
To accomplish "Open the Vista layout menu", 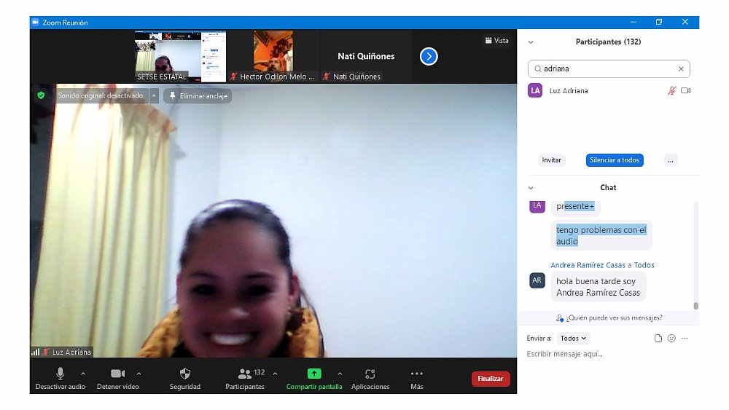I will click(496, 41).
